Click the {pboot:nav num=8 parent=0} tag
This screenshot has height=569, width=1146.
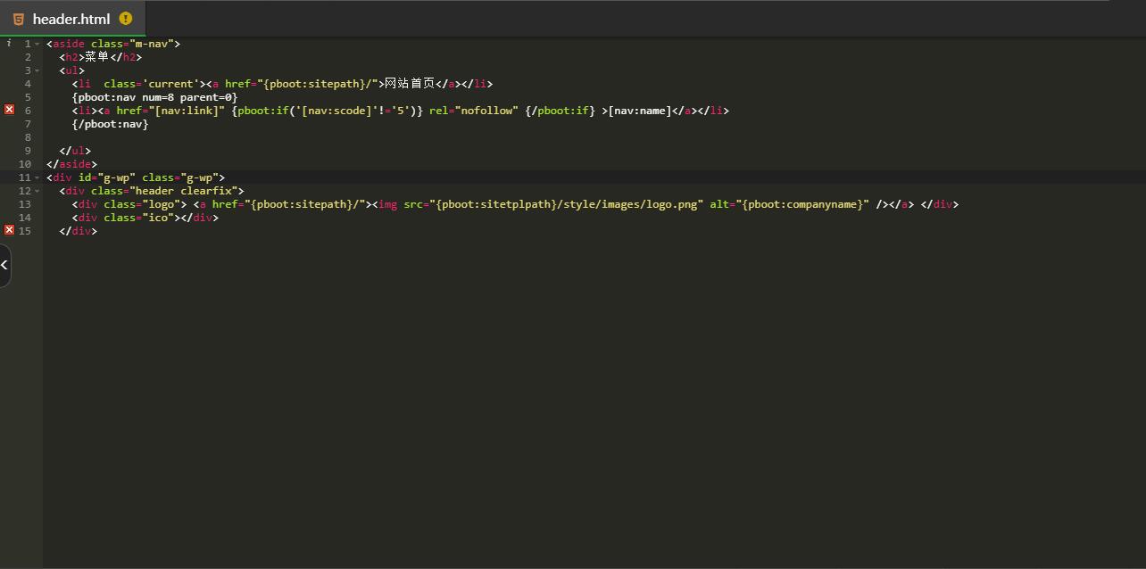point(154,97)
